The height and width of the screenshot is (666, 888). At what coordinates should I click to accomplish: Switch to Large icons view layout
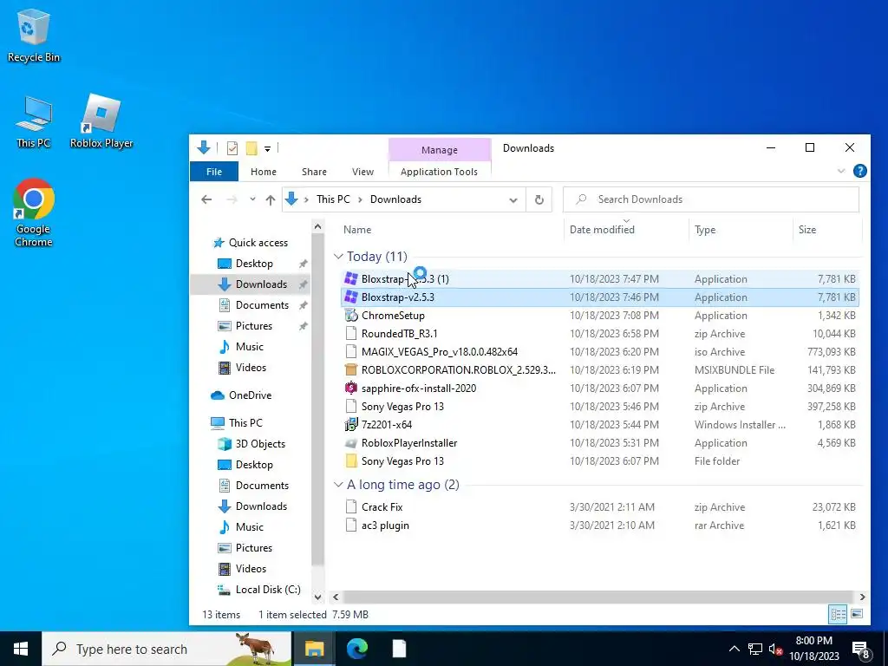pos(857,614)
